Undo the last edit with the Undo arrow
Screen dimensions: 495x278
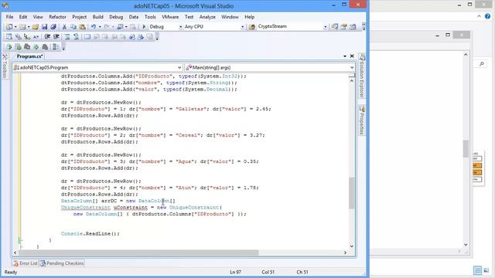[x=94, y=27]
